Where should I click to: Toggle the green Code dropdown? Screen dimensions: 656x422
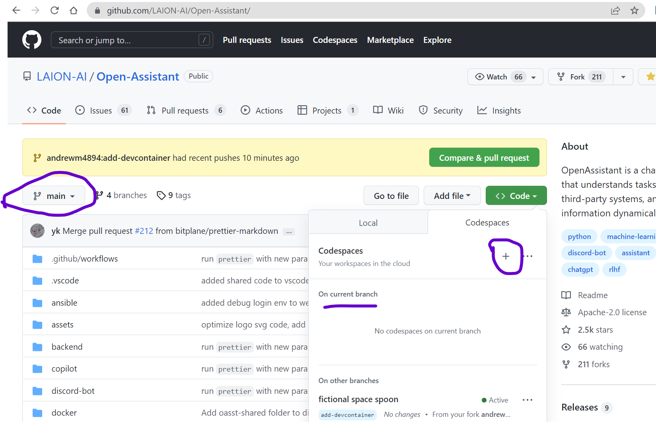point(516,196)
